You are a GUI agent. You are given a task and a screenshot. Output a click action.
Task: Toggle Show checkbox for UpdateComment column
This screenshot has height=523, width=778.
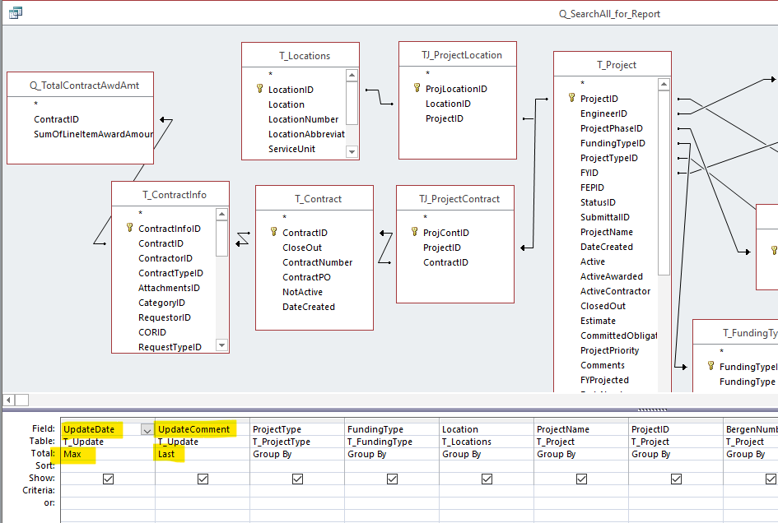[203, 479]
